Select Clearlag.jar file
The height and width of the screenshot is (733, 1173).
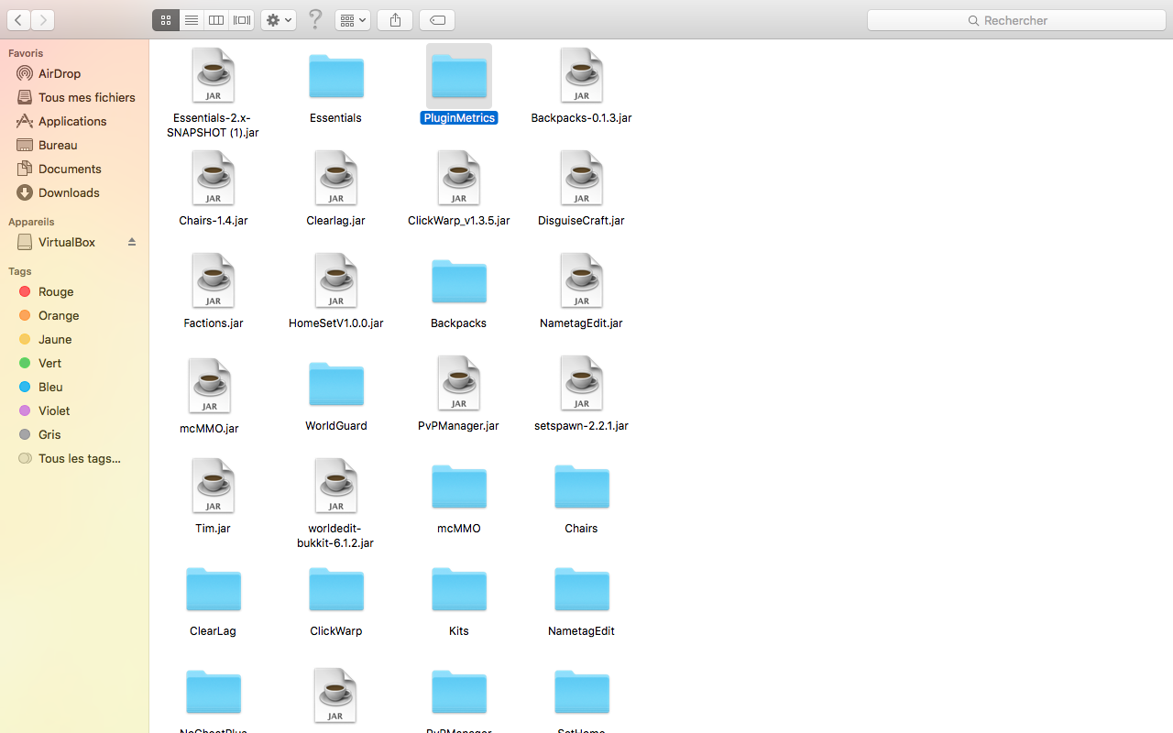[x=336, y=179]
